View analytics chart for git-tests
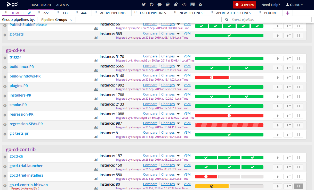Screen dimensions: 314x190 click(96, 37)
